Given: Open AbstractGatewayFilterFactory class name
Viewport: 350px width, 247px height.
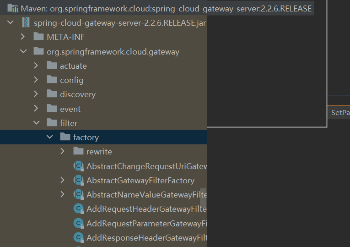Looking at the screenshot, I should (140, 181).
